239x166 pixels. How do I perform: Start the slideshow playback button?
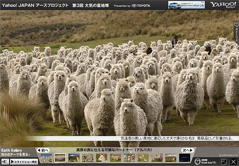point(24,162)
